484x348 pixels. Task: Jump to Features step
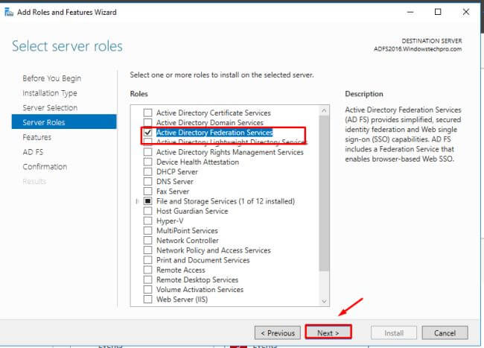click(x=37, y=137)
